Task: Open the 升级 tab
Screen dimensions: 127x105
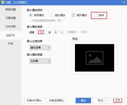Action: pos(11,44)
